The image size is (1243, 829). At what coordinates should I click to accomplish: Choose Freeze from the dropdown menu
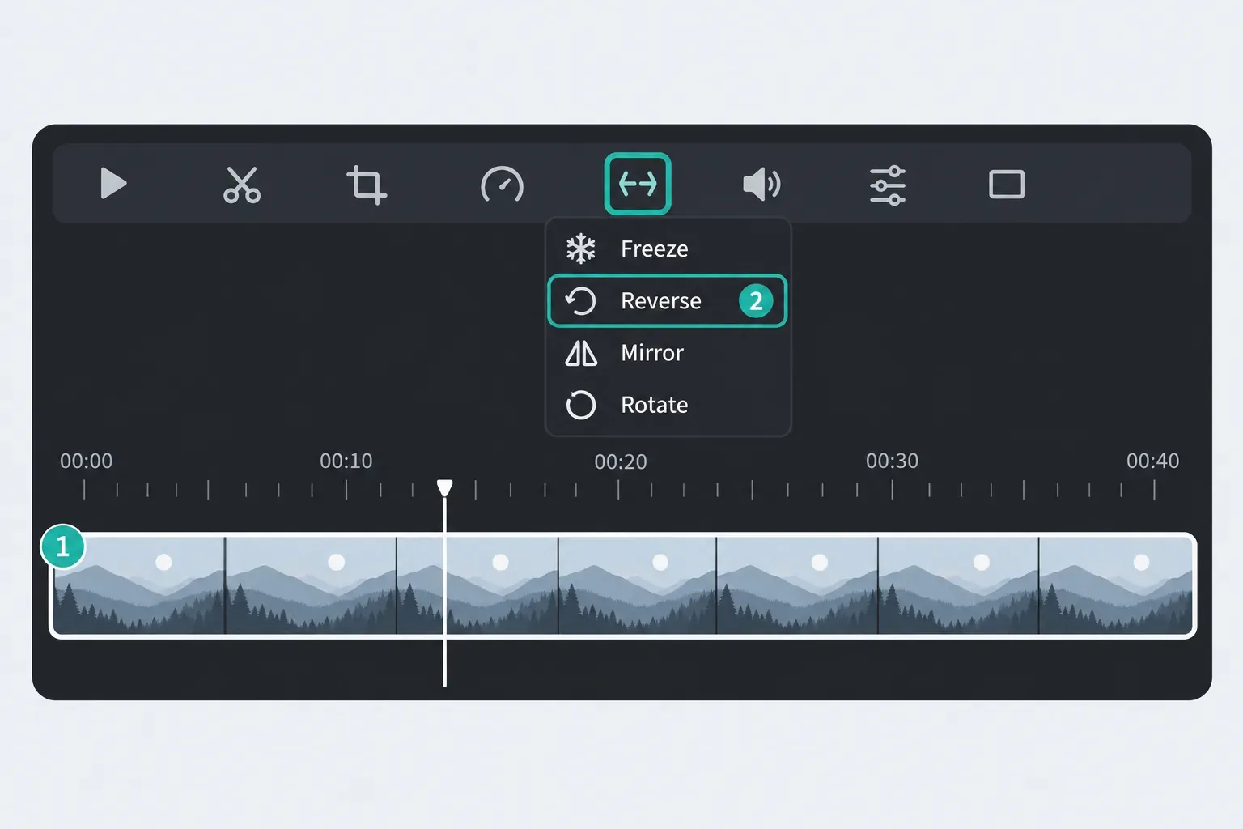668,249
